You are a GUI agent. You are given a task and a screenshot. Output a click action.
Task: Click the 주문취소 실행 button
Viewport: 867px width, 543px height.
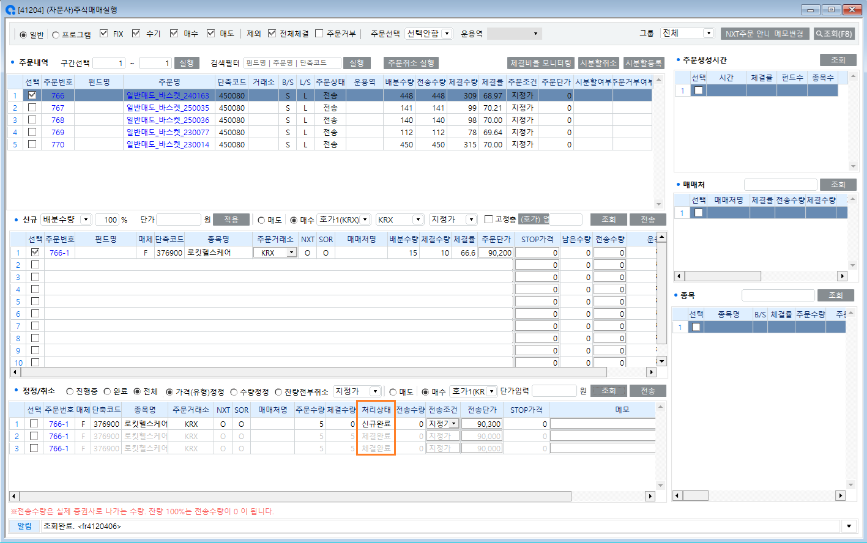pos(411,63)
